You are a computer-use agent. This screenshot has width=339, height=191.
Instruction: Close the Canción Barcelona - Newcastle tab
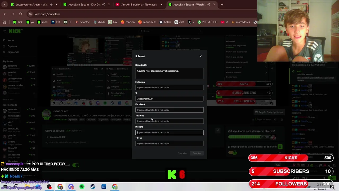tap(162, 5)
